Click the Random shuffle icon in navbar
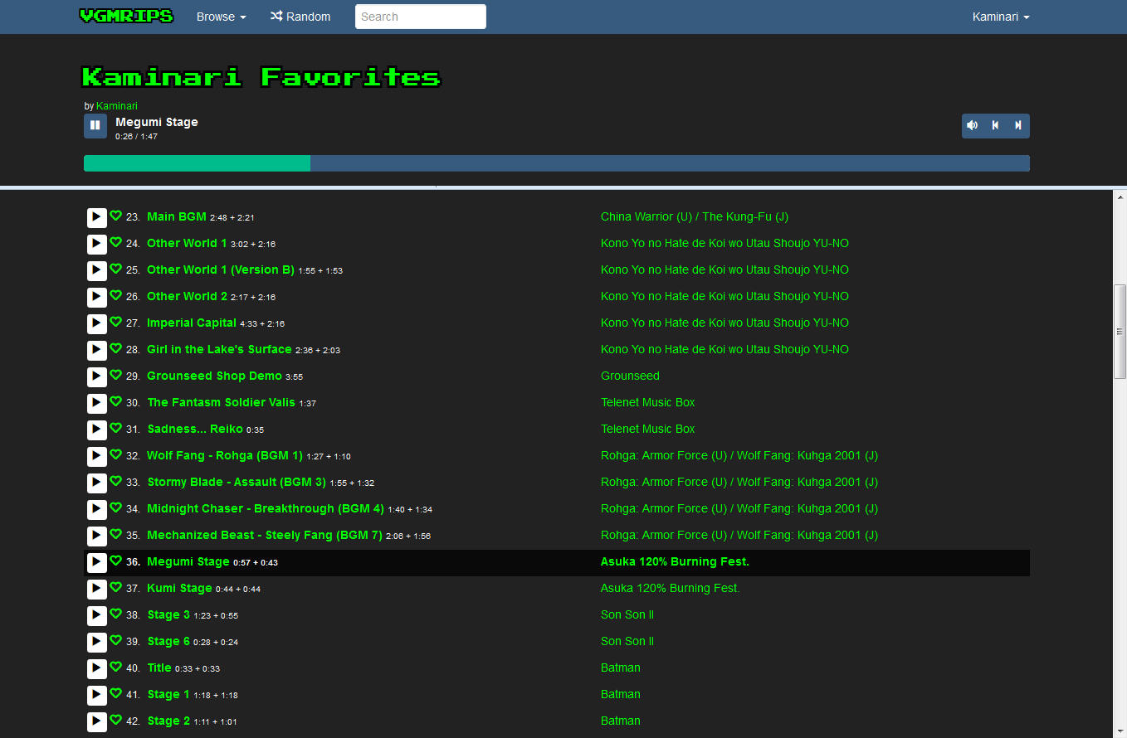 (276, 17)
